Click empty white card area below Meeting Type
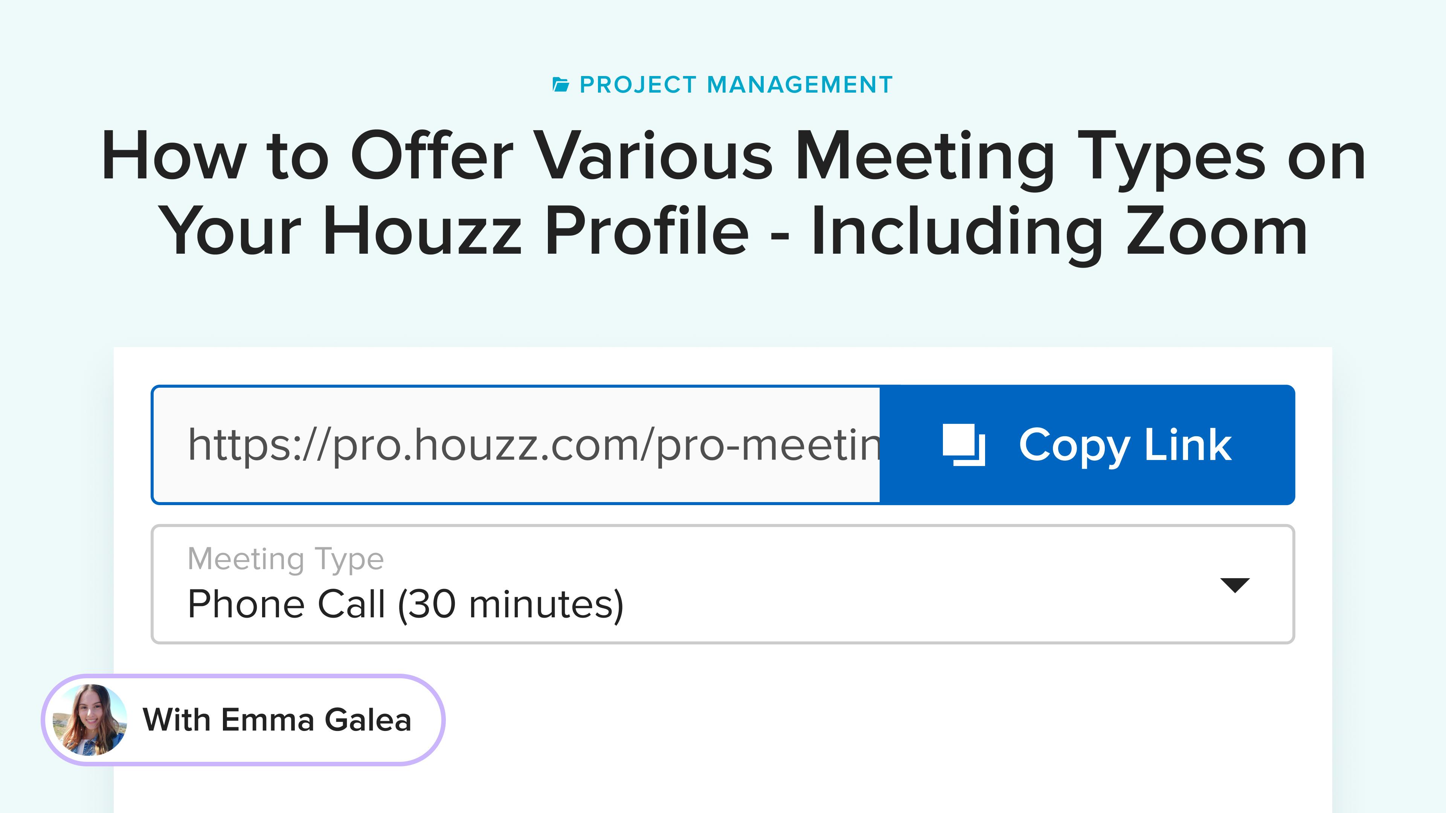This screenshot has height=813, width=1446. (842, 729)
